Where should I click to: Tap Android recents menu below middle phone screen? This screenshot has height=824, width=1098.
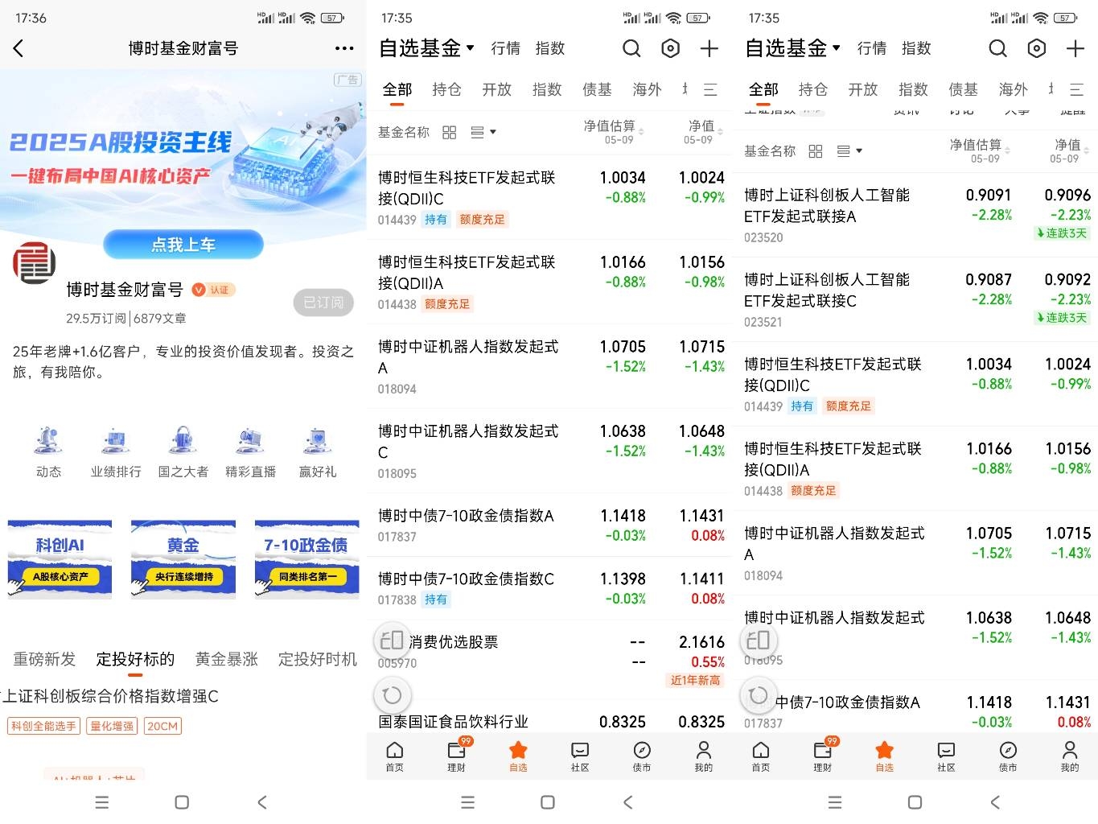click(x=467, y=802)
